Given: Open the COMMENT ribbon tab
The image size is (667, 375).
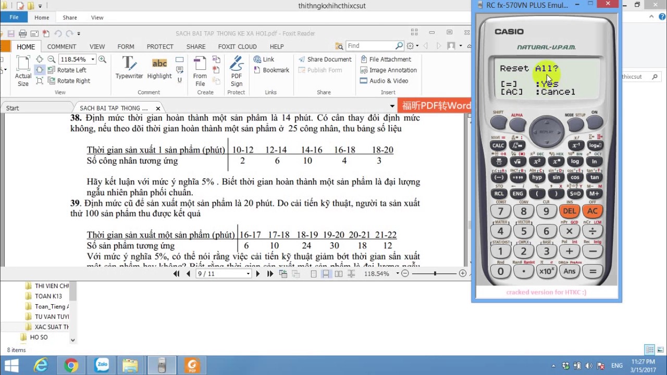Looking at the screenshot, I should (61, 46).
